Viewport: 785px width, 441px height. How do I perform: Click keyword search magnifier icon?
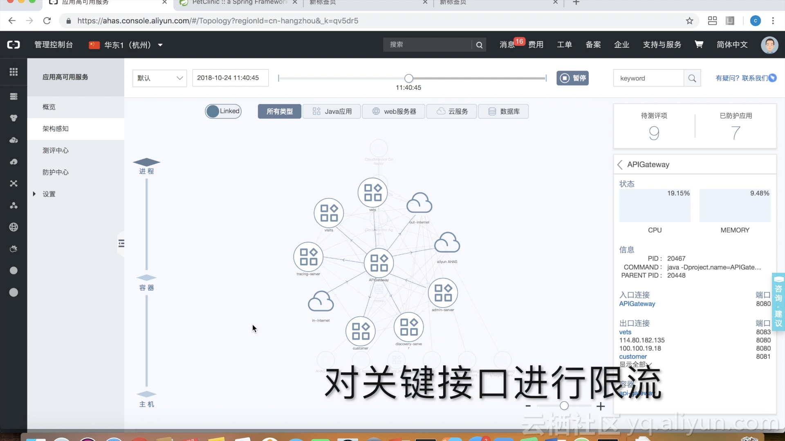[x=692, y=78]
